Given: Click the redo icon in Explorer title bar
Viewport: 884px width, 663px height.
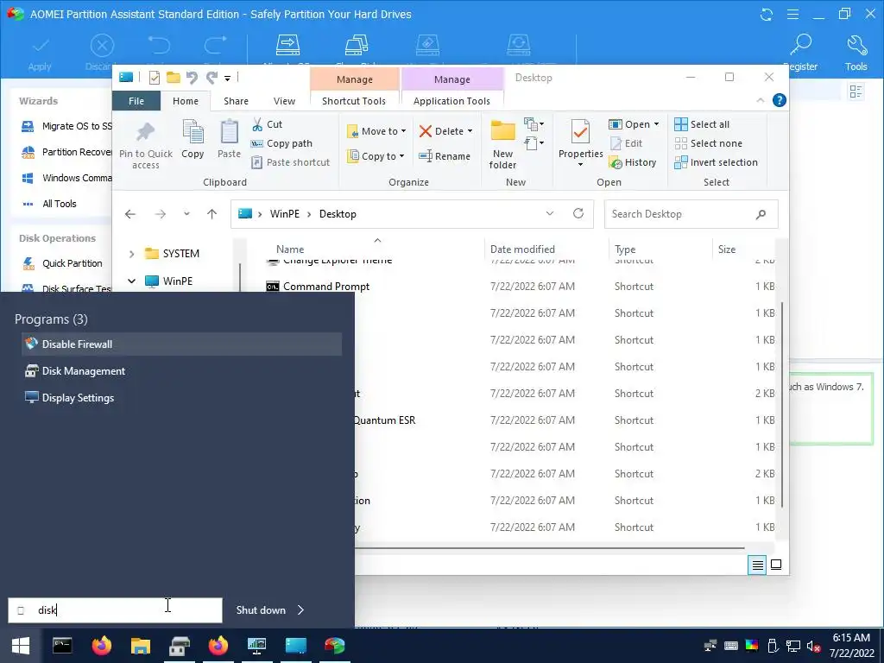Looking at the screenshot, I should (x=212, y=78).
